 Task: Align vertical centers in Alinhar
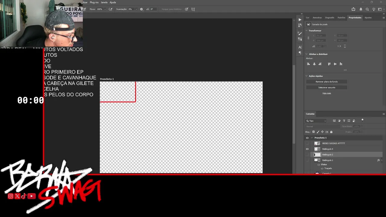tap(335, 64)
